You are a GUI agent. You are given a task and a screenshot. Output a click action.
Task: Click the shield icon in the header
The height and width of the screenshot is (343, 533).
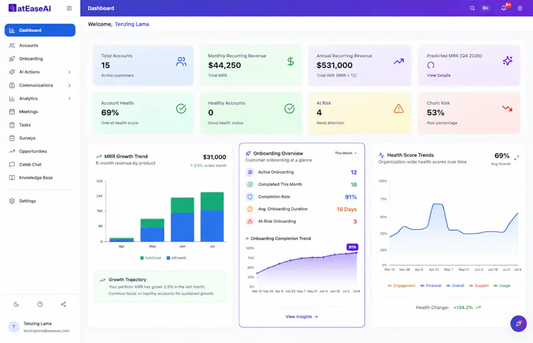click(x=520, y=8)
